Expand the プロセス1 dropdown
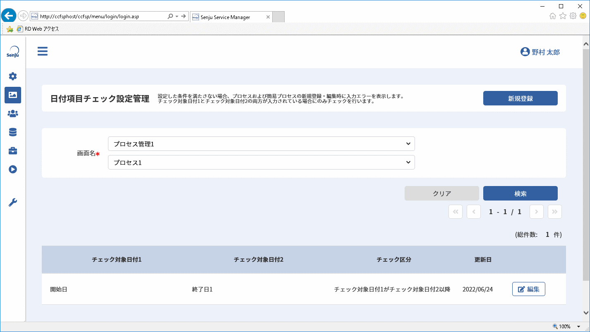Image resolution: width=590 pixels, height=332 pixels. (x=261, y=162)
